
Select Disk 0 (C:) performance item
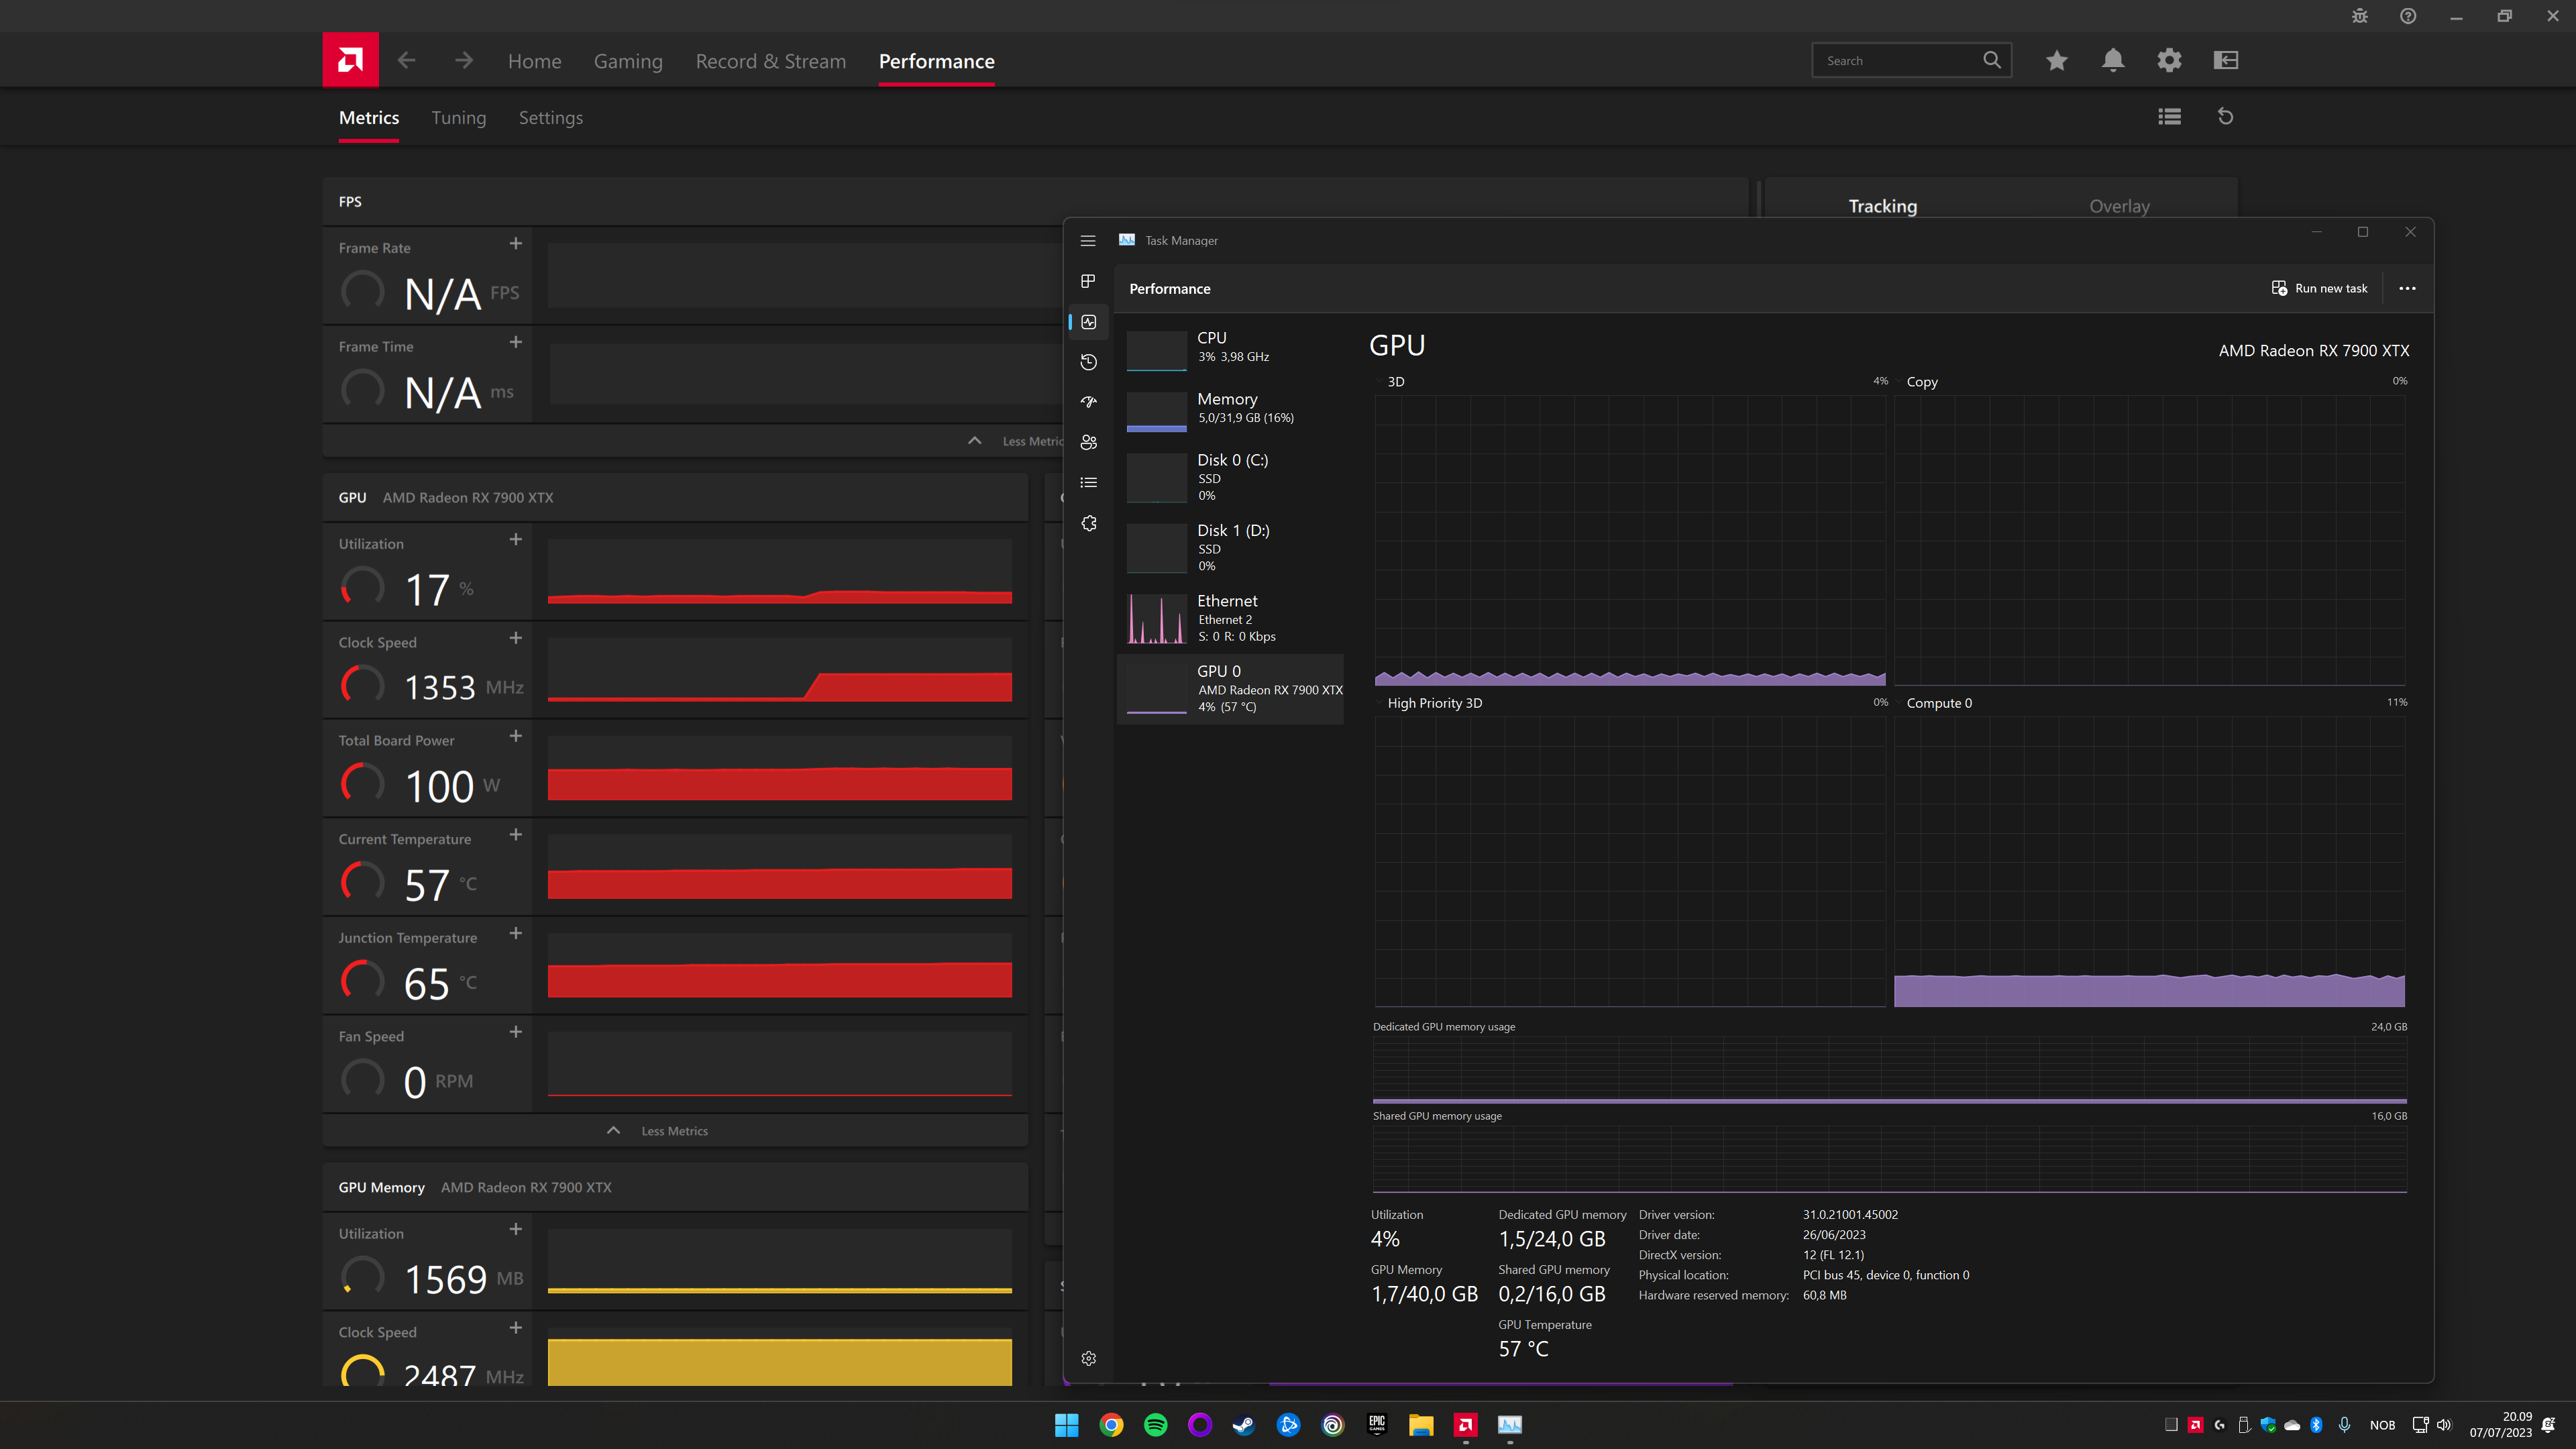coord(1230,477)
